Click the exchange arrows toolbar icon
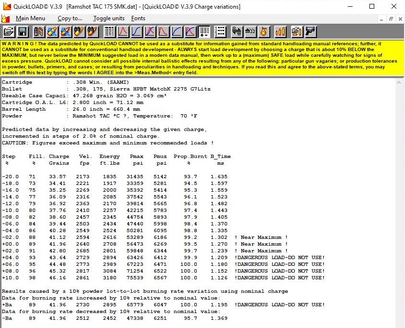405x328 pixels. 237,32
